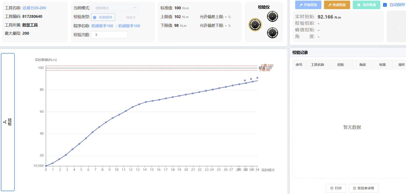Switch to the 扭矩 chart tab
This screenshot has width=406, height=194.
(8, 122)
